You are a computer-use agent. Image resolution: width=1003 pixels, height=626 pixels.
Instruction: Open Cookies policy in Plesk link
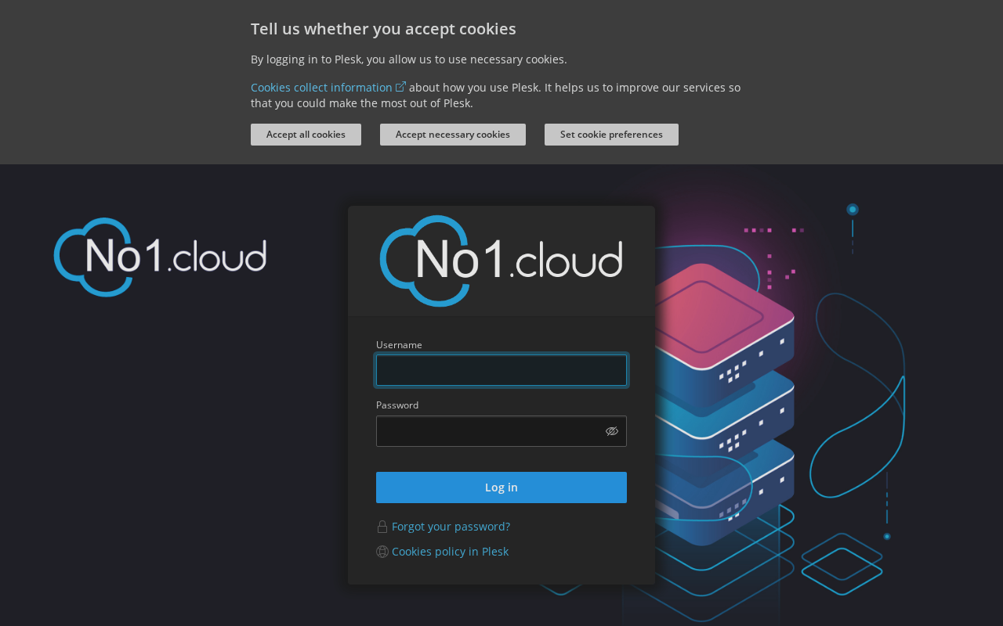[450, 552]
